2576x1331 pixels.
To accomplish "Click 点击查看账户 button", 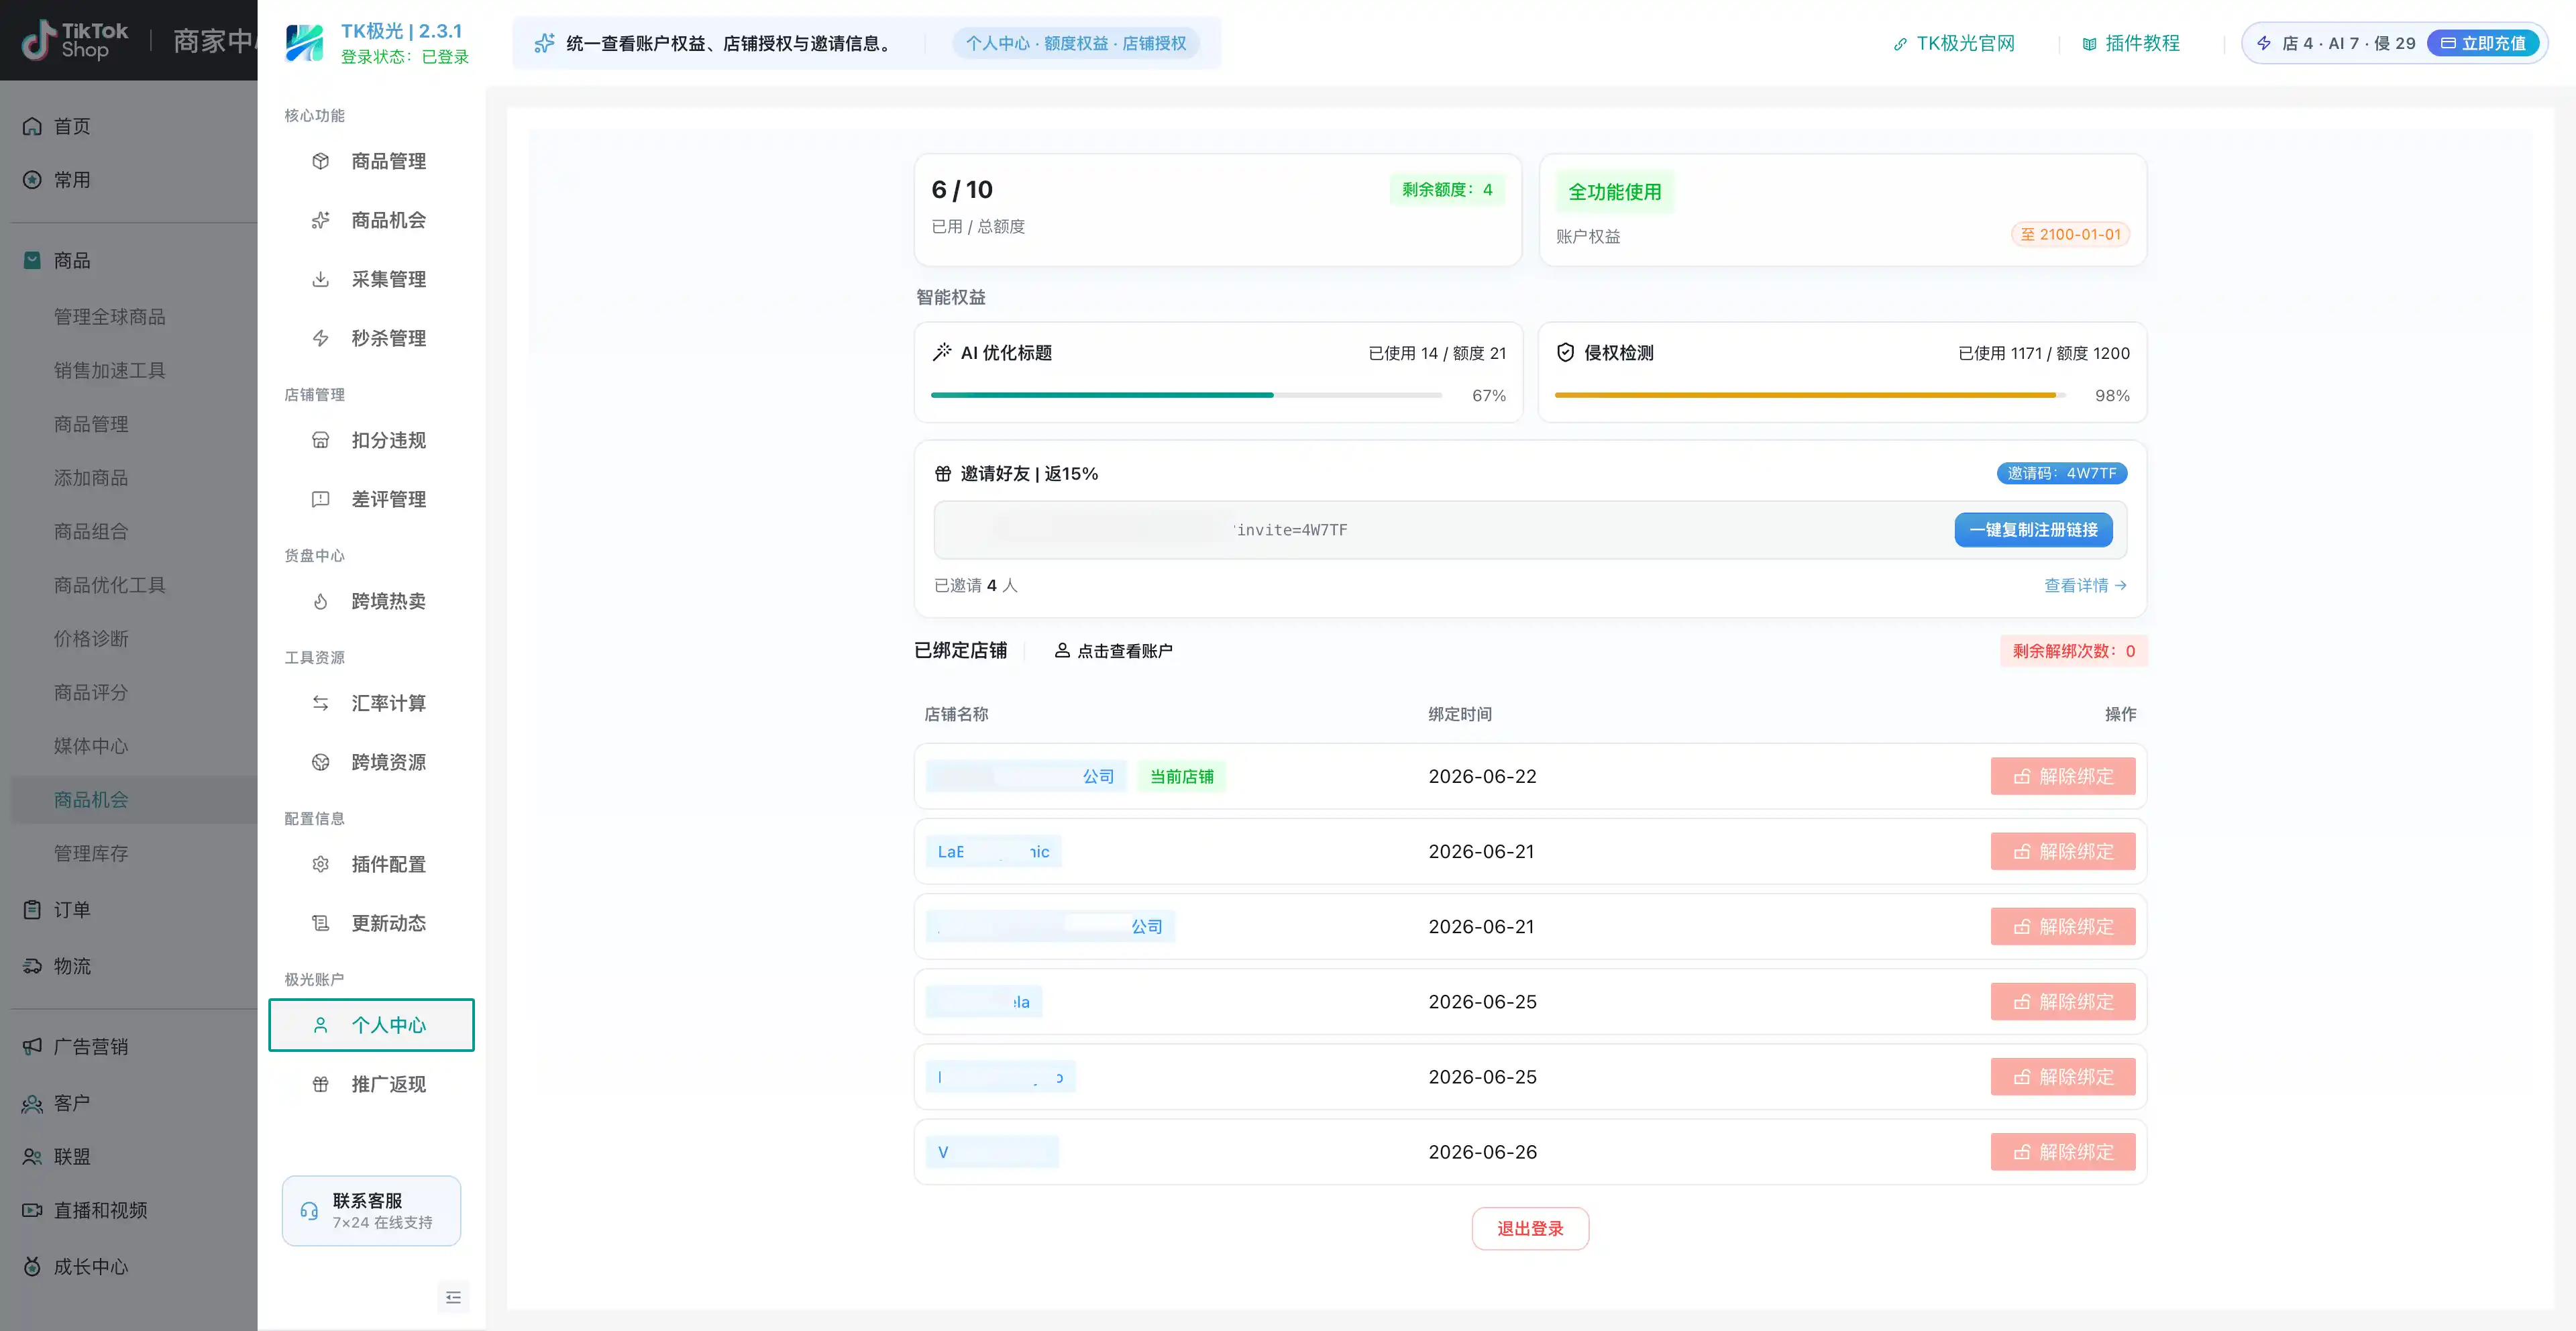I will tap(1113, 651).
